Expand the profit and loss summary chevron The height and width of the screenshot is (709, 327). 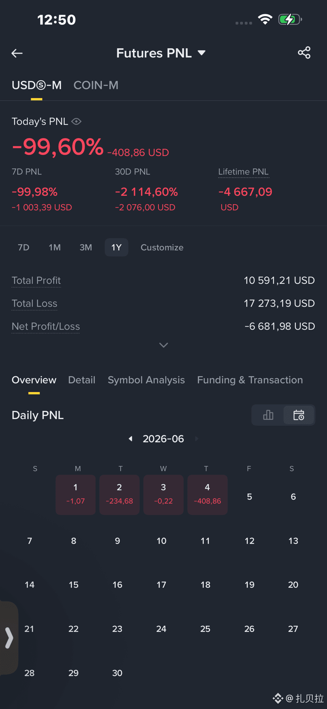163,345
